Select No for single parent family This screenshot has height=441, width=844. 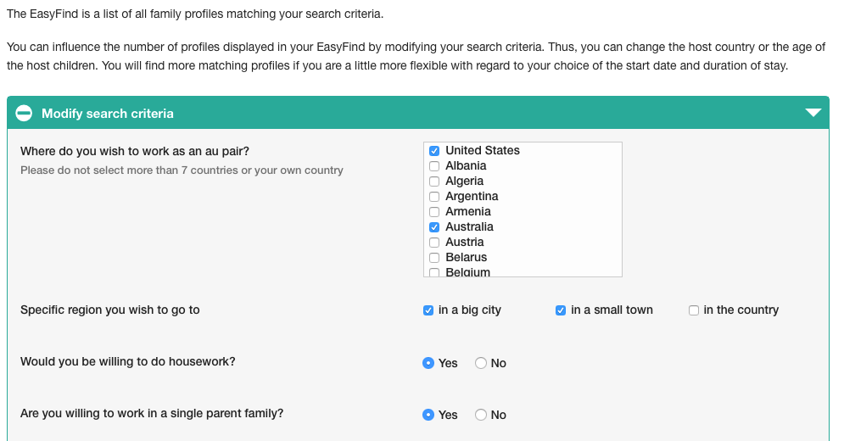(x=481, y=415)
